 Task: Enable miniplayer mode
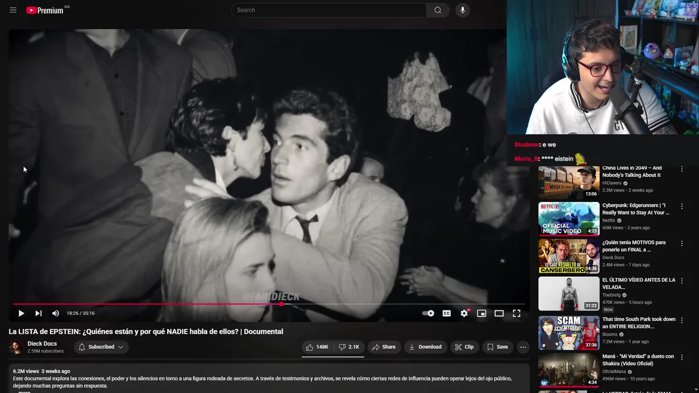tap(482, 313)
